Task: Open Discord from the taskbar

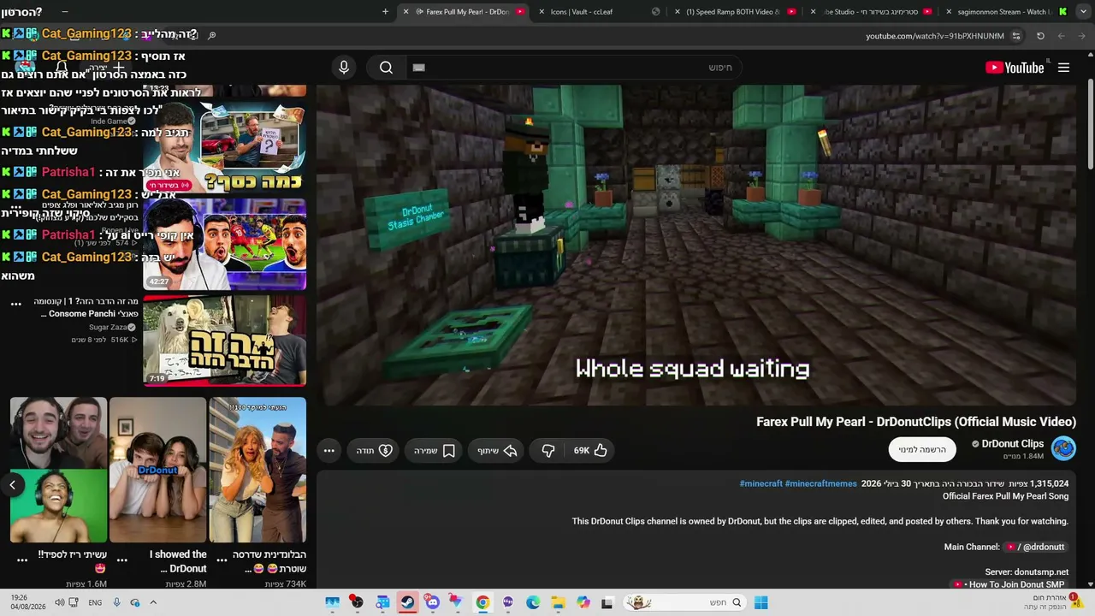Action: click(x=432, y=602)
